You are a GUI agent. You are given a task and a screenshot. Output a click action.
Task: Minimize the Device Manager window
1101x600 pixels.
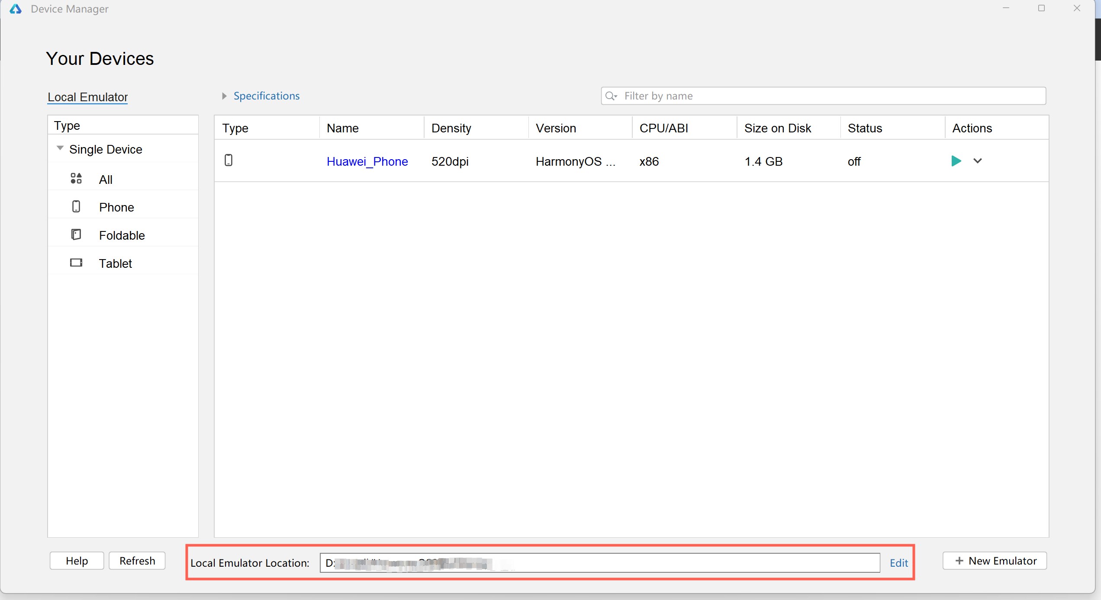(1006, 8)
